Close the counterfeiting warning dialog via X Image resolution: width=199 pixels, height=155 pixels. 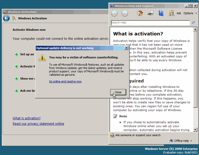pos(126,48)
